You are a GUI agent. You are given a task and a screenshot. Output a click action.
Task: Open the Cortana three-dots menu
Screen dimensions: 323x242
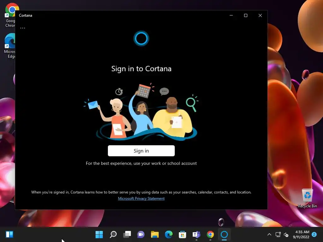(x=23, y=28)
